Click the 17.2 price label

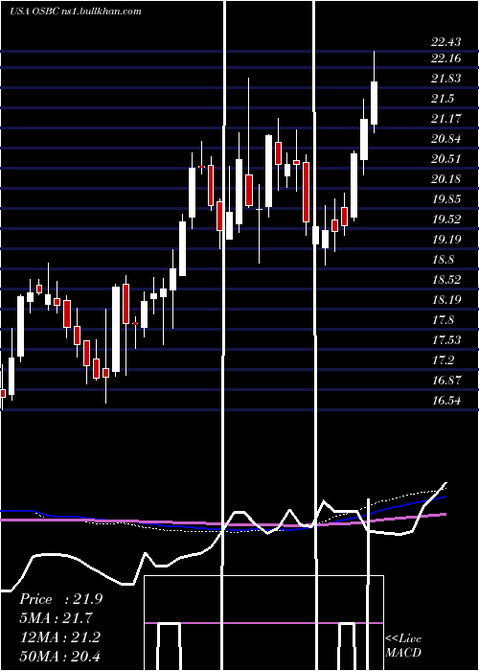coord(443,359)
